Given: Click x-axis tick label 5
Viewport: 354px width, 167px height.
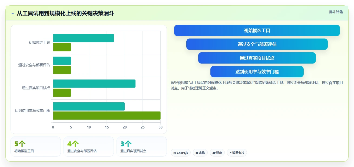Looking at the screenshot, I should click(71, 127).
